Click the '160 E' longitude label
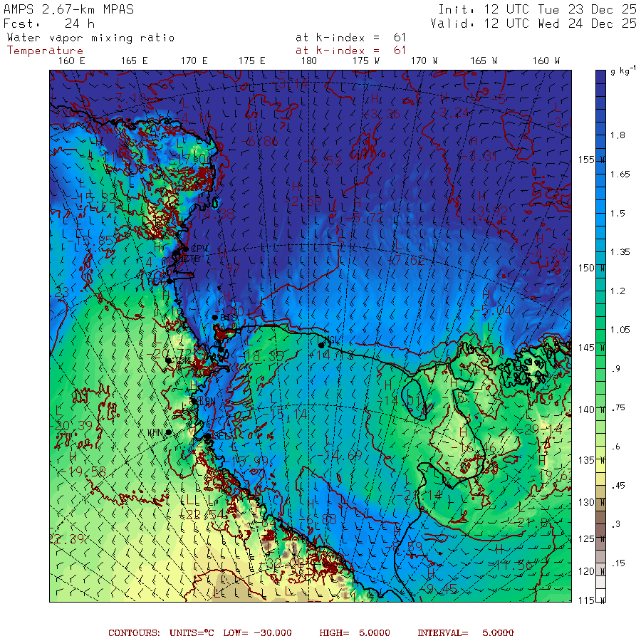Screen dimensions: 641x641 coord(71,61)
